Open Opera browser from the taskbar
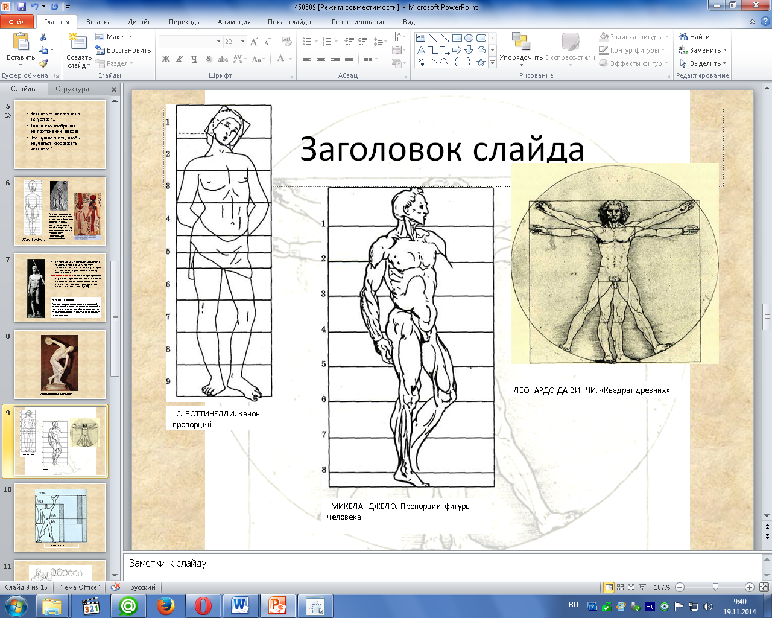Viewport: 772px width, 618px height. point(203,605)
